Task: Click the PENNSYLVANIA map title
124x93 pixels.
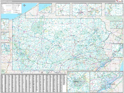Action: [x=6, y=1]
